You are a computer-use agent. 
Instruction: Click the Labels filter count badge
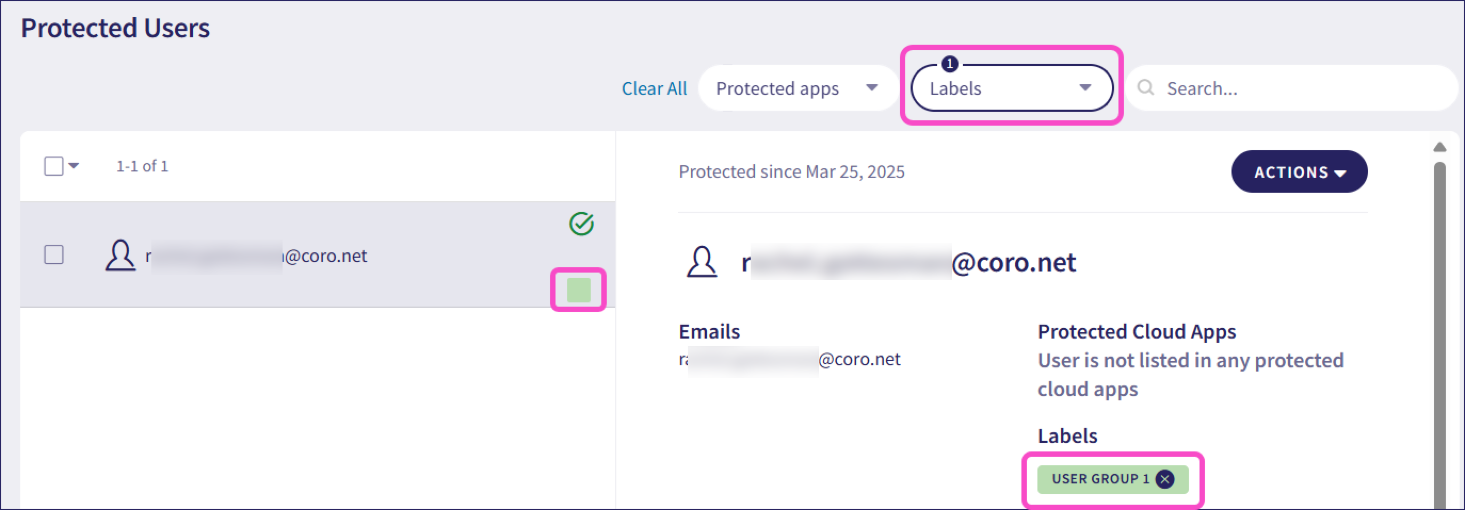click(950, 63)
